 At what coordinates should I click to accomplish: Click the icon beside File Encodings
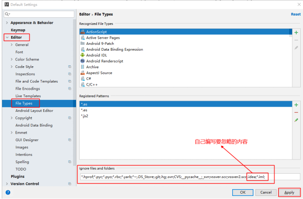(x=70, y=89)
